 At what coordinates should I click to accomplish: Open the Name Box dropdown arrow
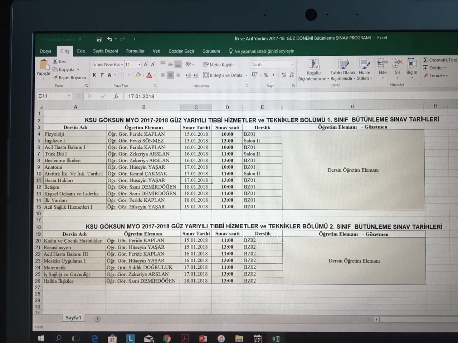click(69, 96)
